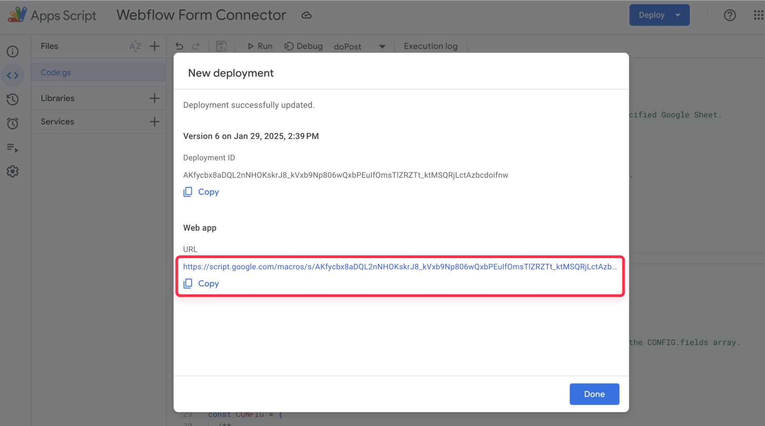Click the Redo arrow in toolbar
The width and height of the screenshot is (765, 426).
click(x=196, y=46)
